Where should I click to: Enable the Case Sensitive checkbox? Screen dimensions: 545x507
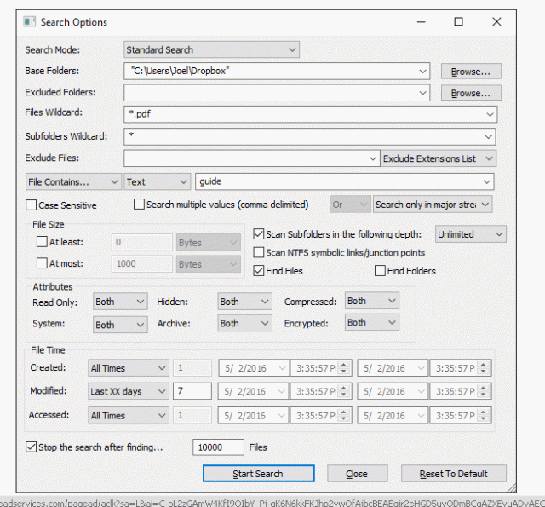coord(32,205)
